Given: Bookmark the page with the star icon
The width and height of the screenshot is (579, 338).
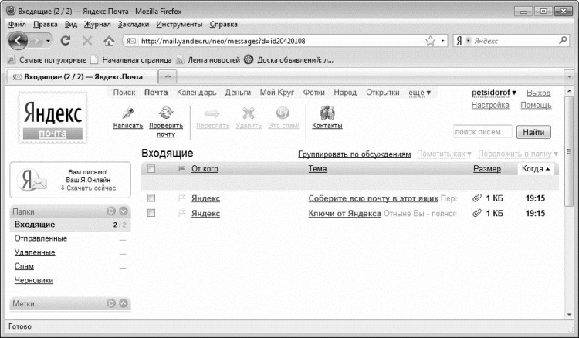Looking at the screenshot, I should click(x=430, y=41).
